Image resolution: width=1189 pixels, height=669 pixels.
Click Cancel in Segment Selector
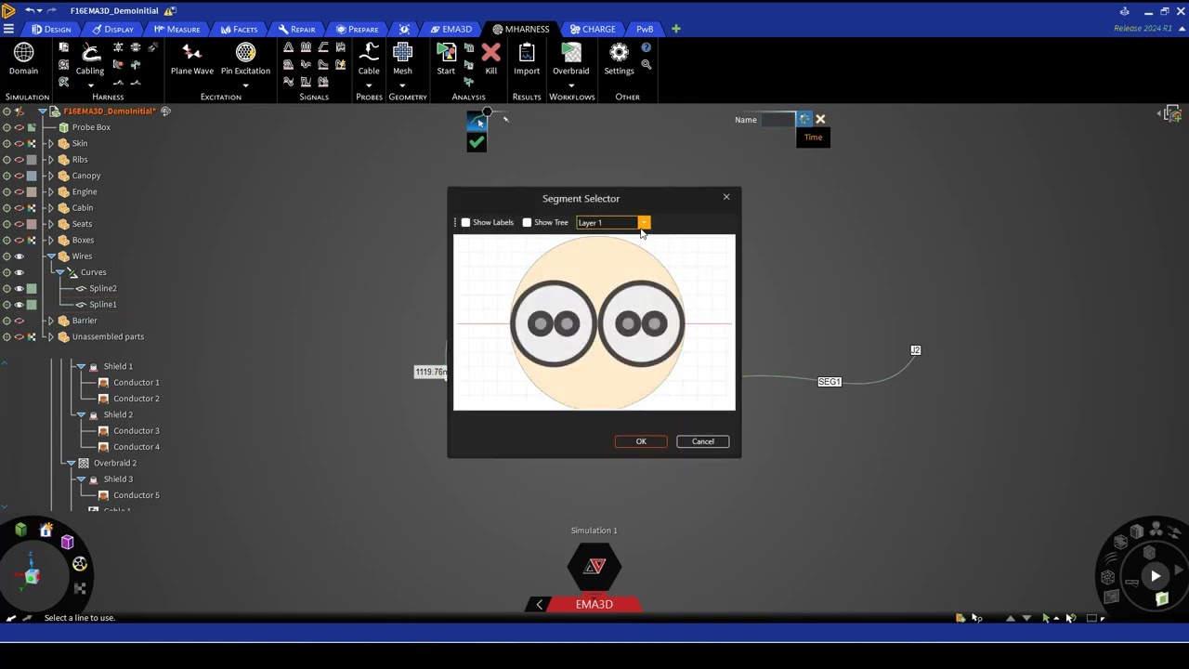tap(703, 441)
